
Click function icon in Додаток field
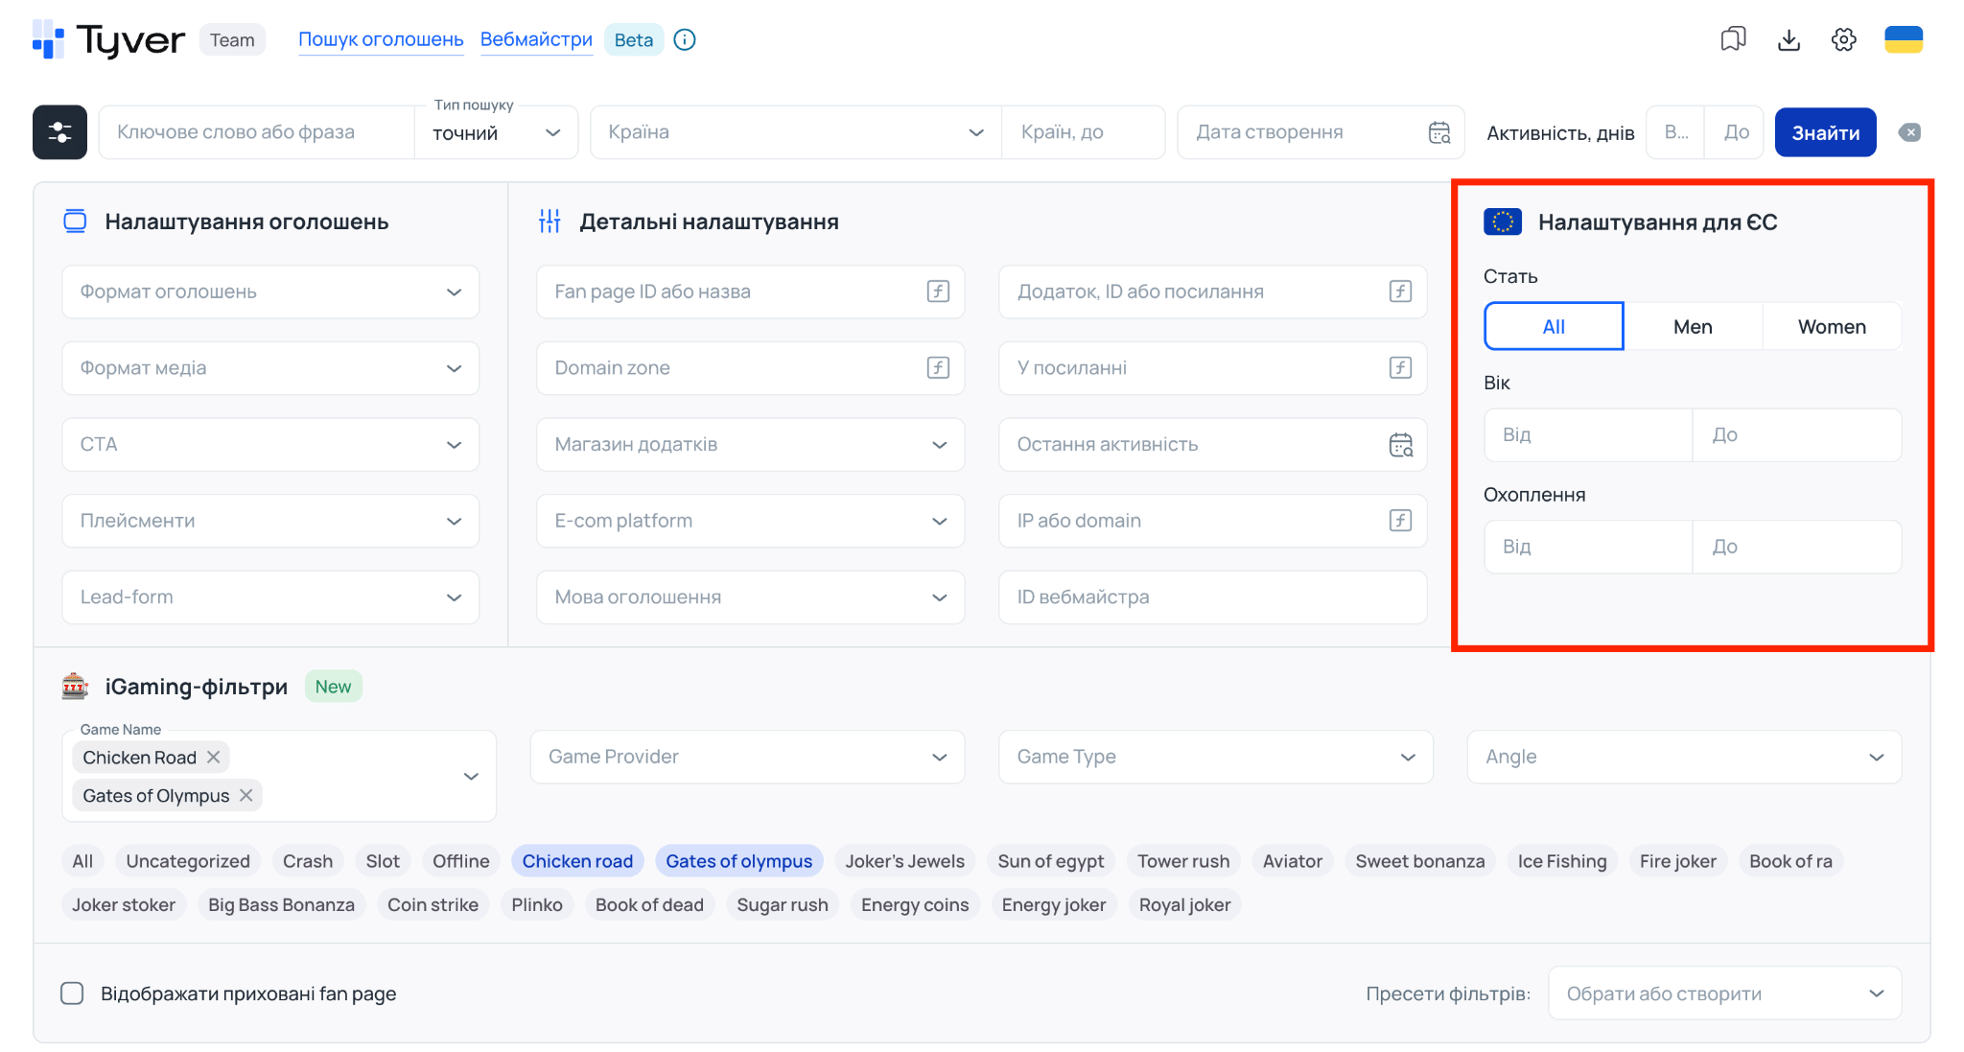point(1400,292)
